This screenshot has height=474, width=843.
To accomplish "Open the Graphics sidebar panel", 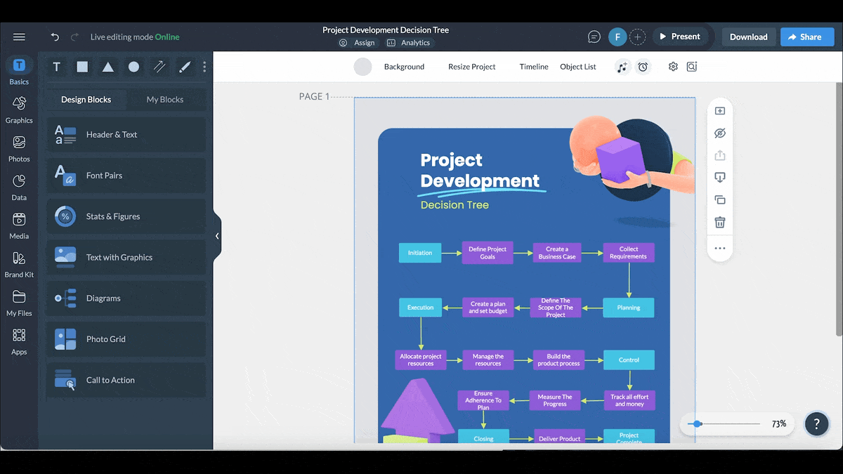I will pos(19,110).
